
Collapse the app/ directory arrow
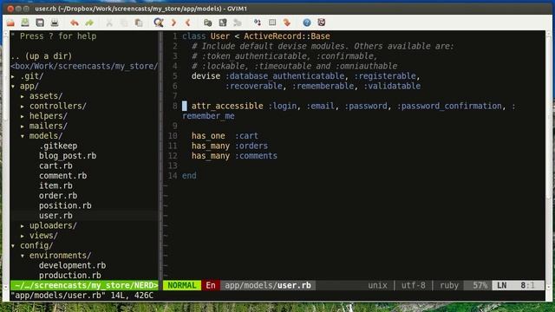click(13, 87)
